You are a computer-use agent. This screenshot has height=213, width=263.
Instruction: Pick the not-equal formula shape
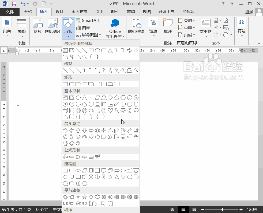(x=97, y=157)
